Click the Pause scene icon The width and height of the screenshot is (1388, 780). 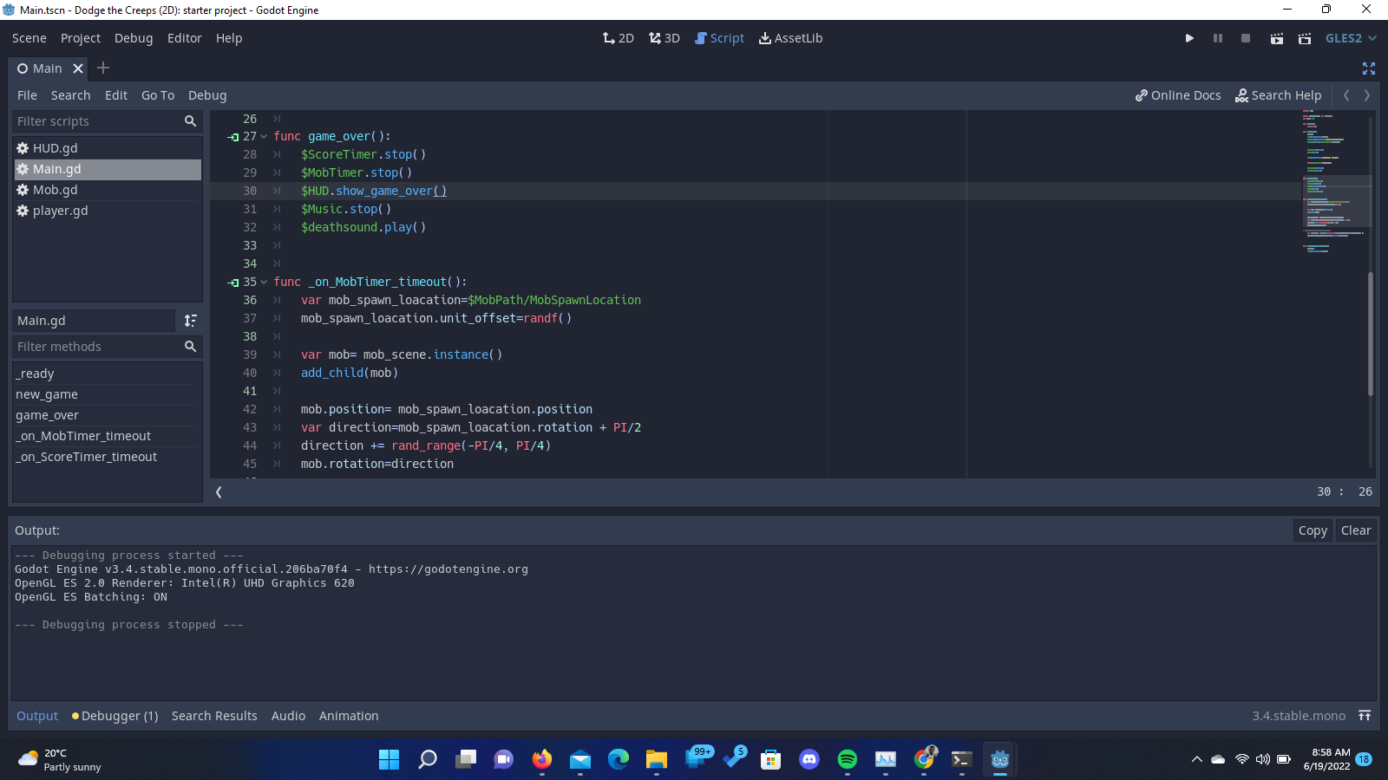coord(1218,38)
